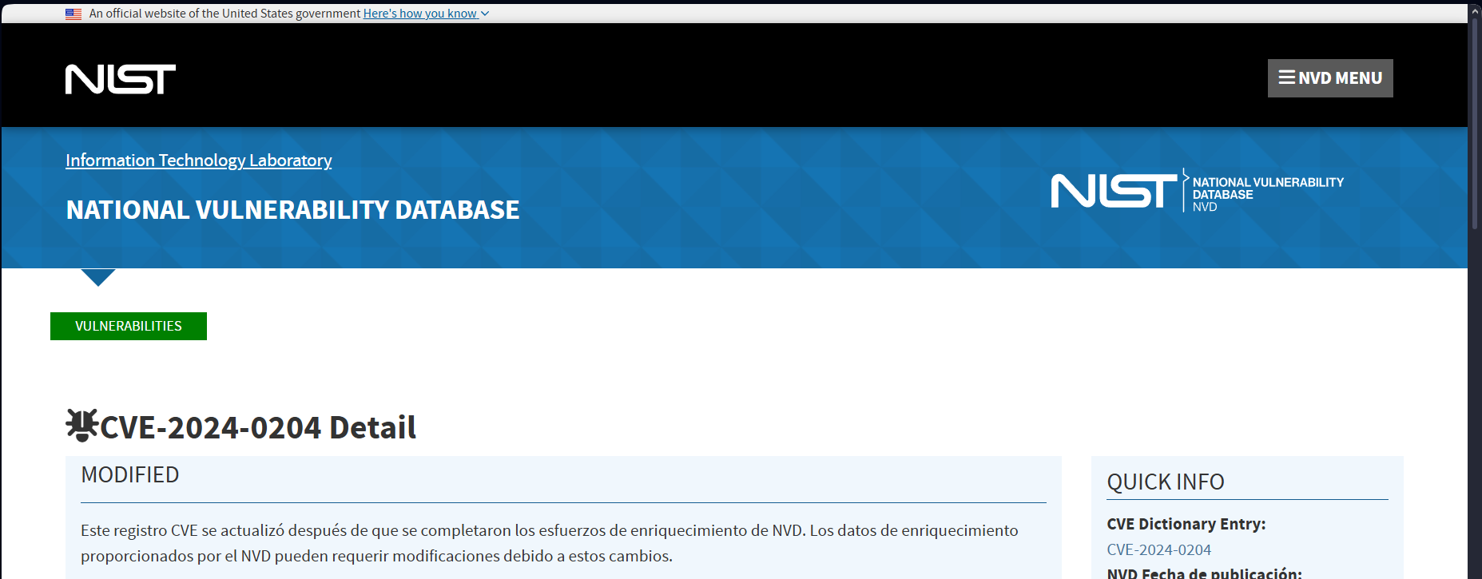The image size is (1482, 579).
Task: Open Information Technology Laboratory link
Action: [x=199, y=161]
